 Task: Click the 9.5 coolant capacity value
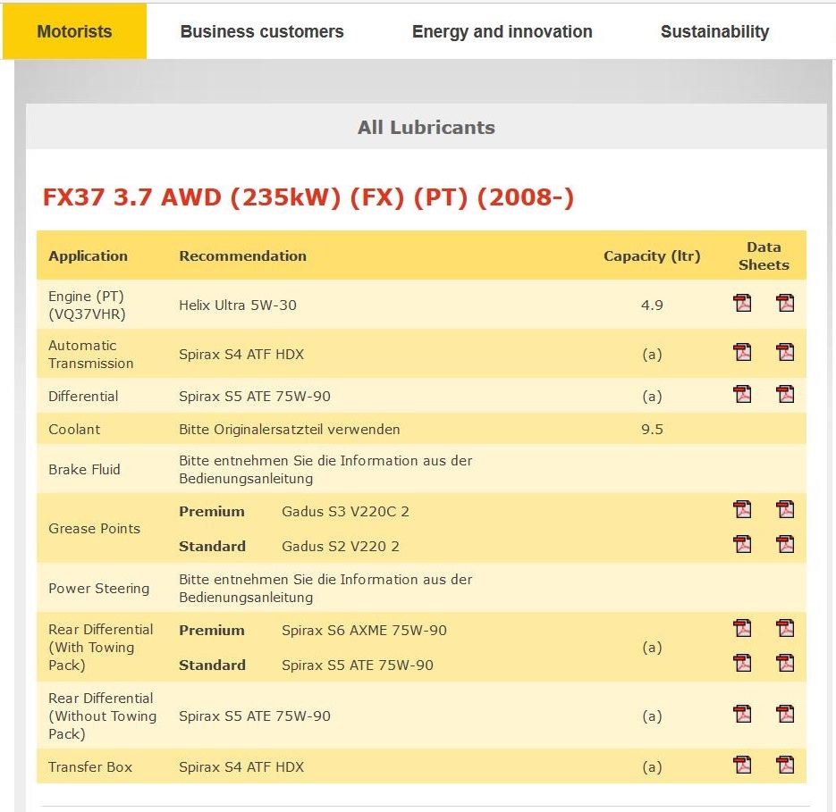(x=652, y=429)
